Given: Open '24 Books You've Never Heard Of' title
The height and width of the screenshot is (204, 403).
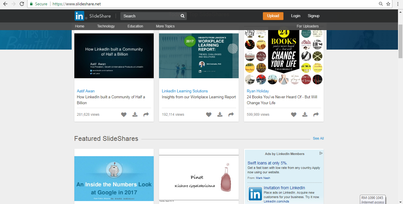Looking at the screenshot, I should (282, 100).
